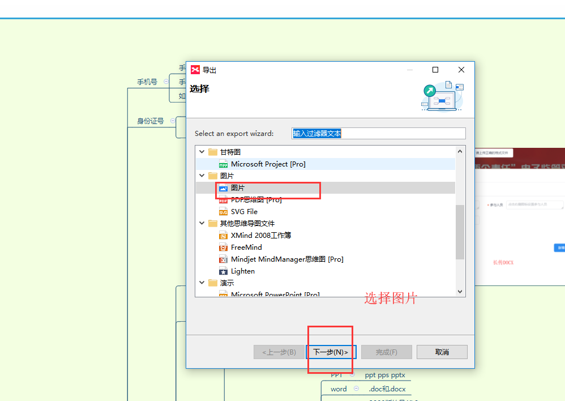The width and height of the screenshot is (565, 401).
Task: Collapse the 手机号 topic node
Action: pos(166,82)
